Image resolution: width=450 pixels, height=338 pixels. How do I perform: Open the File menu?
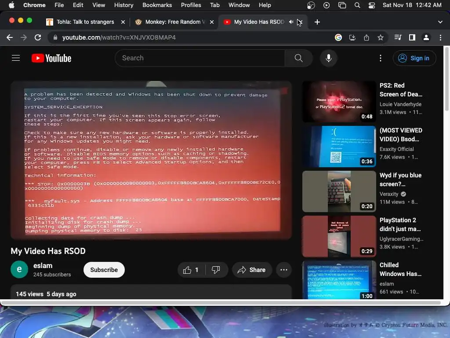point(59,5)
